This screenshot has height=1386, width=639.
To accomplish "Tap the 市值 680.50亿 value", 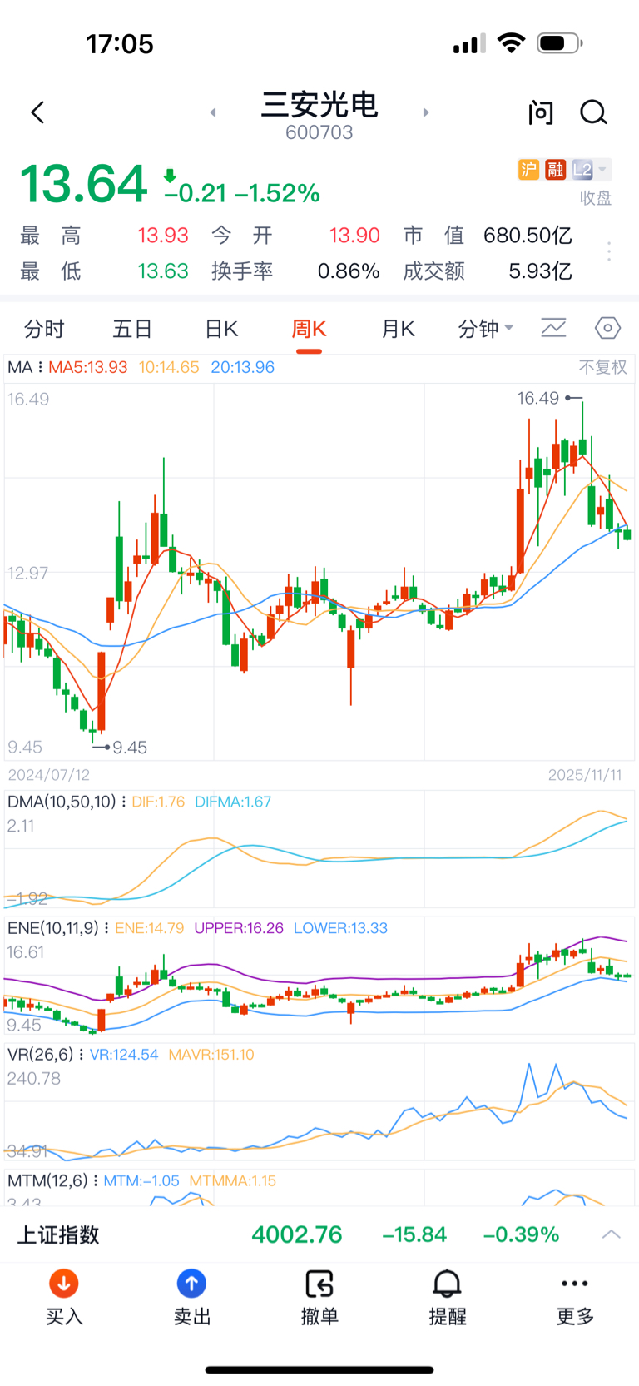I will coord(528,236).
